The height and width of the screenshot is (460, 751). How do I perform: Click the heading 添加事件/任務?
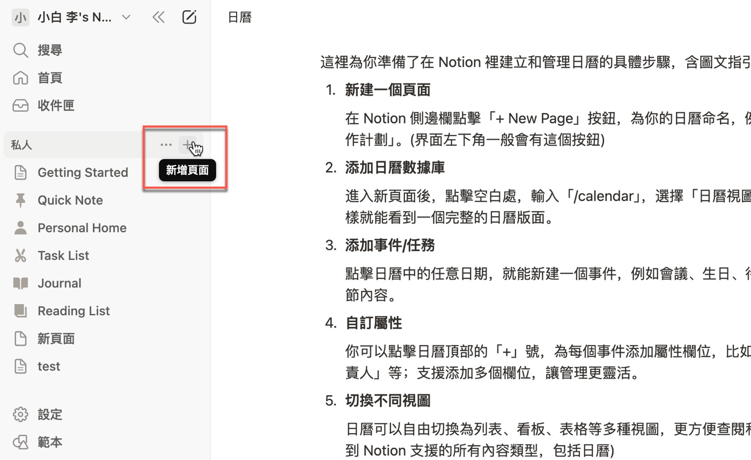pos(390,246)
